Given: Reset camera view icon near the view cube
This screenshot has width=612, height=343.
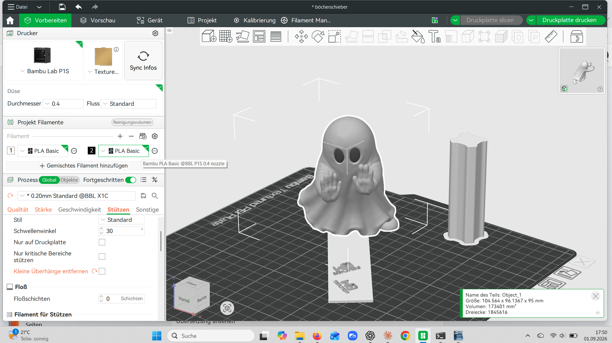Looking at the screenshot, I should (227, 308).
